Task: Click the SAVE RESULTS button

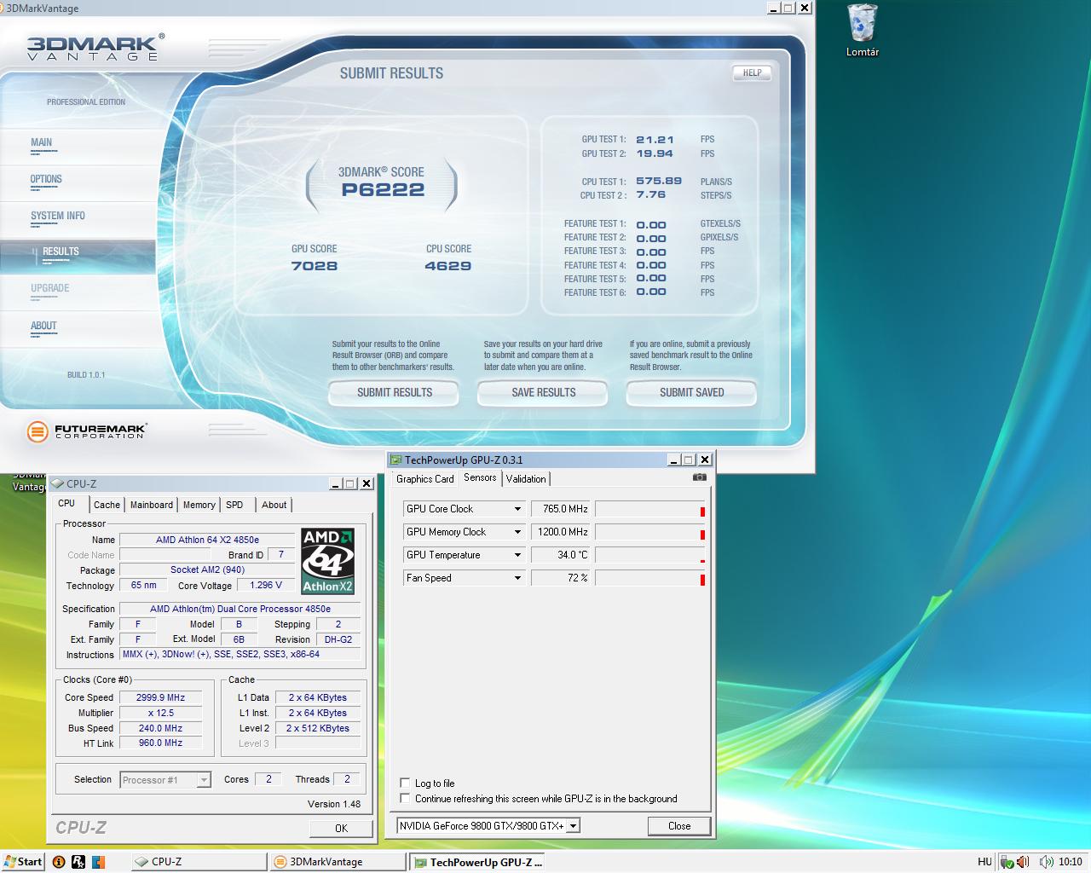Action: coord(543,392)
